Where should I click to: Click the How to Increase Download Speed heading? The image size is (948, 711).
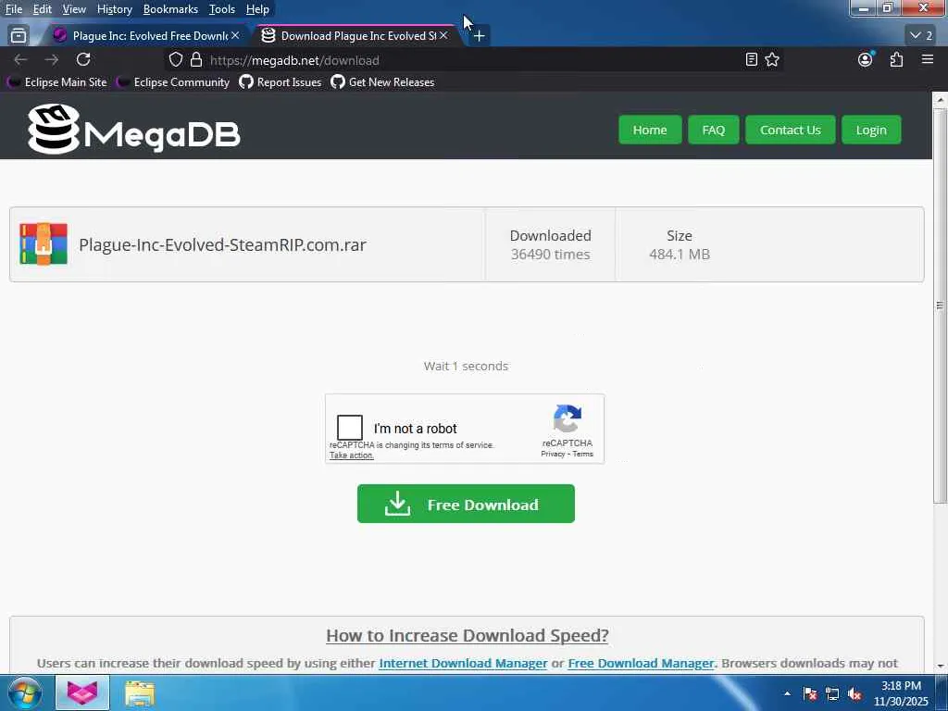click(x=468, y=635)
